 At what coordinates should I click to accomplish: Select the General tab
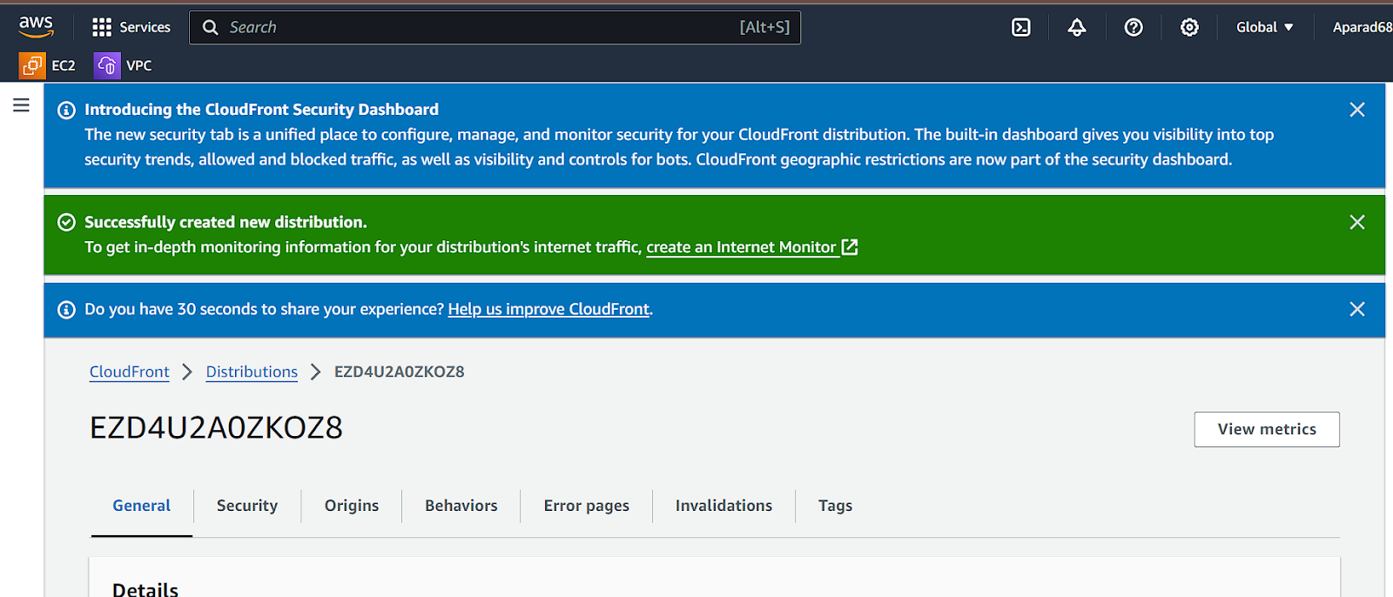[x=142, y=506]
